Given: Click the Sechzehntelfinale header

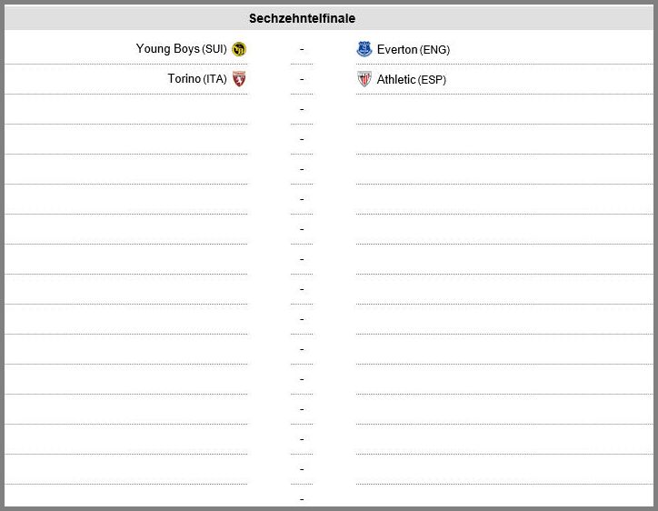Looking at the screenshot, I should (x=302, y=18).
